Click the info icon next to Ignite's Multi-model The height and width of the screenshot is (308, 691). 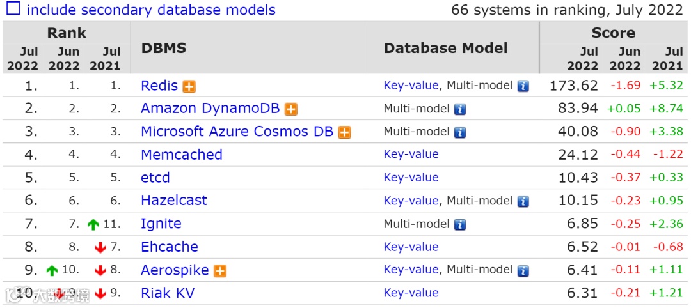tap(460, 224)
